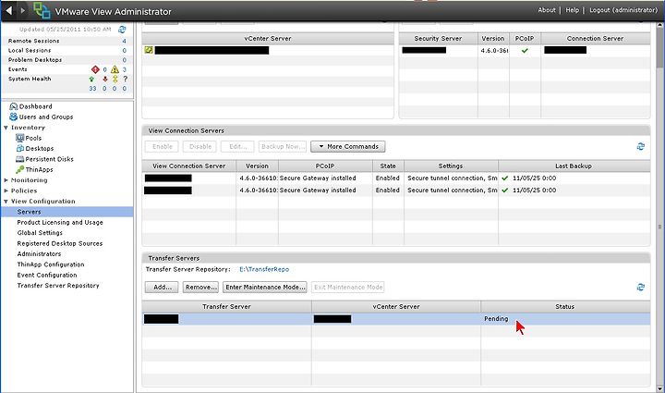Click the Security Server column header

tap(438, 39)
